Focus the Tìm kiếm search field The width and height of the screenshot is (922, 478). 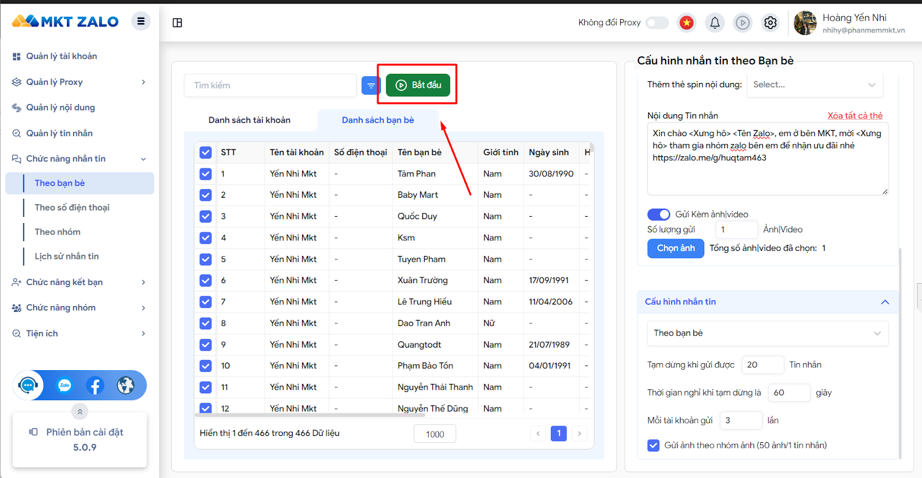point(270,85)
